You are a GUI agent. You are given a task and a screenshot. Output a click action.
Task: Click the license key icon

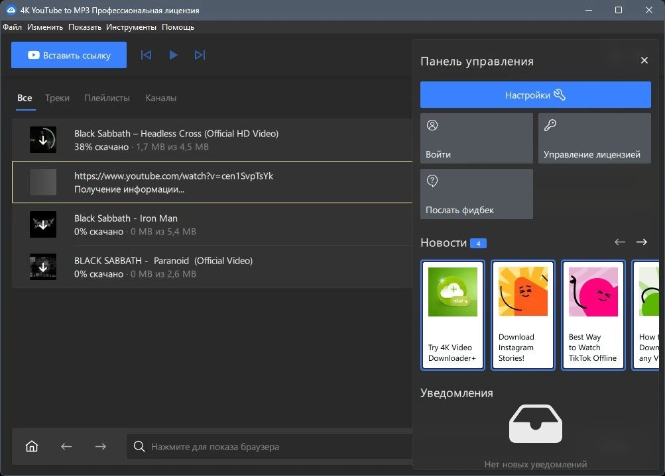(550, 125)
